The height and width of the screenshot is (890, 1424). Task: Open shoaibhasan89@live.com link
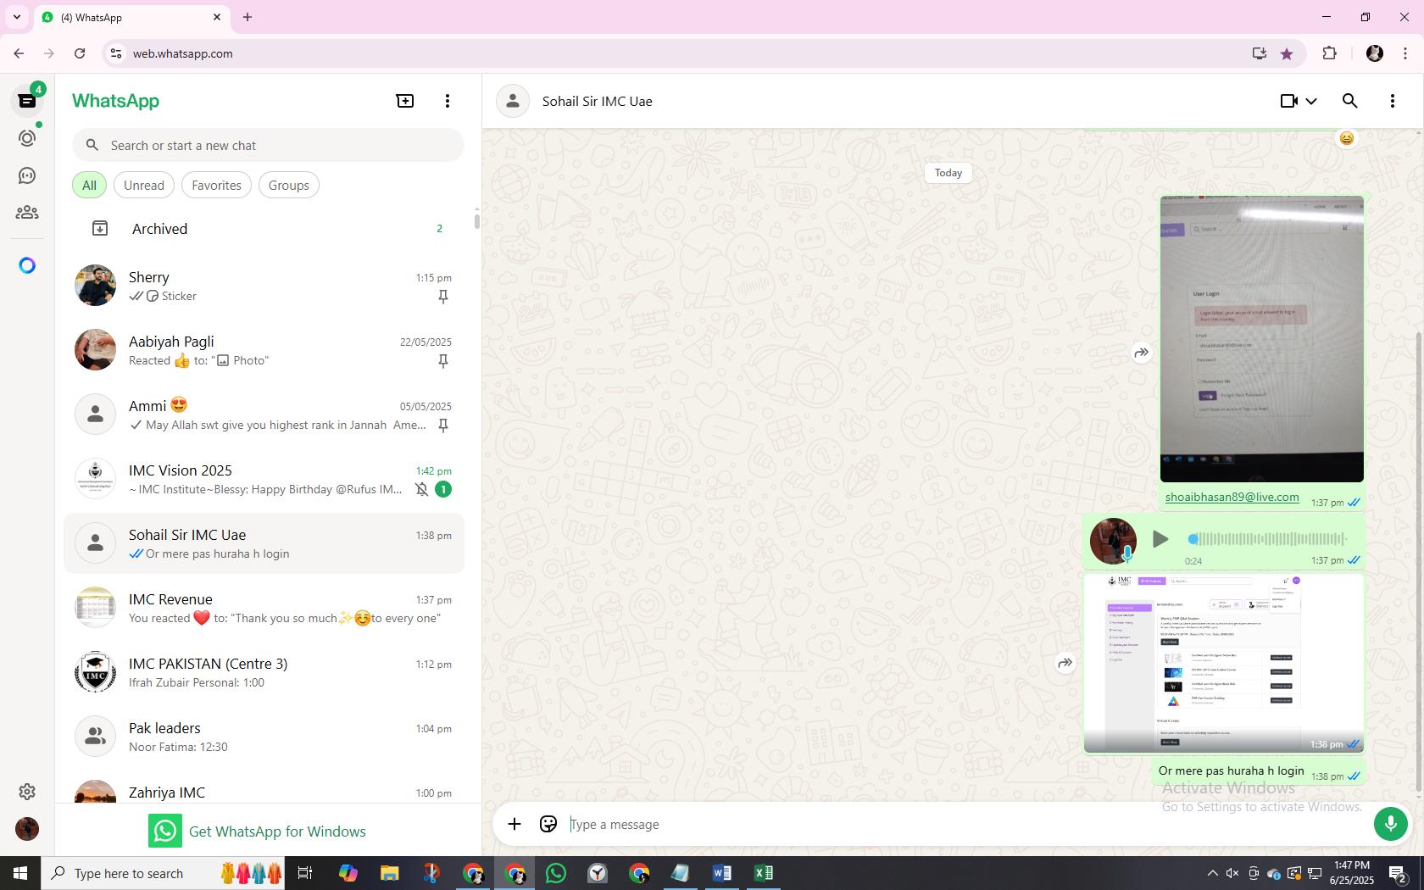(x=1232, y=498)
